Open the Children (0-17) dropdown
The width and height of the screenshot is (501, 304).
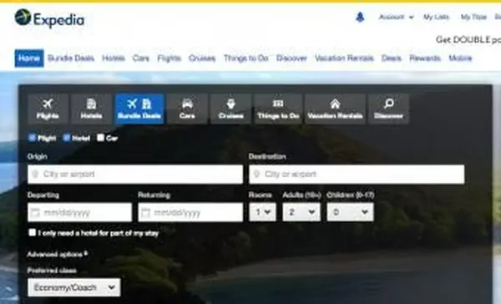click(350, 212)
